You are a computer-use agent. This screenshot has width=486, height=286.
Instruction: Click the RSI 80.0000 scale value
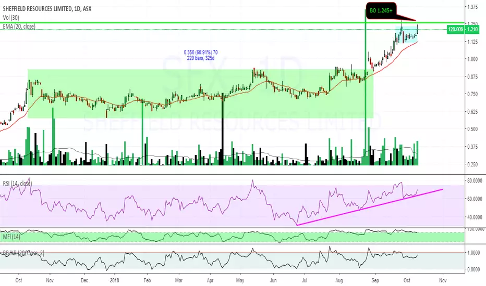click(x=475, y=180)
